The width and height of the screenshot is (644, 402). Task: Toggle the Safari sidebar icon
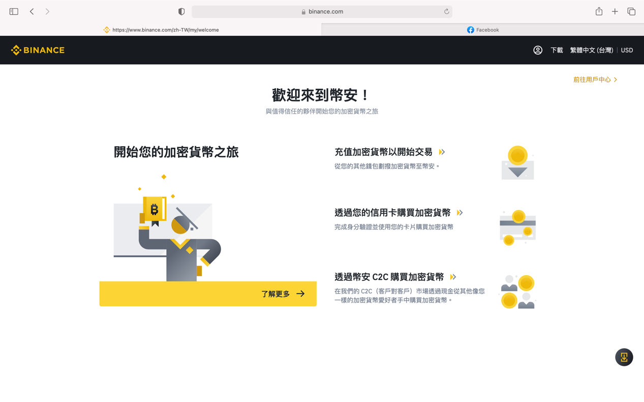[x=14, y=11]
